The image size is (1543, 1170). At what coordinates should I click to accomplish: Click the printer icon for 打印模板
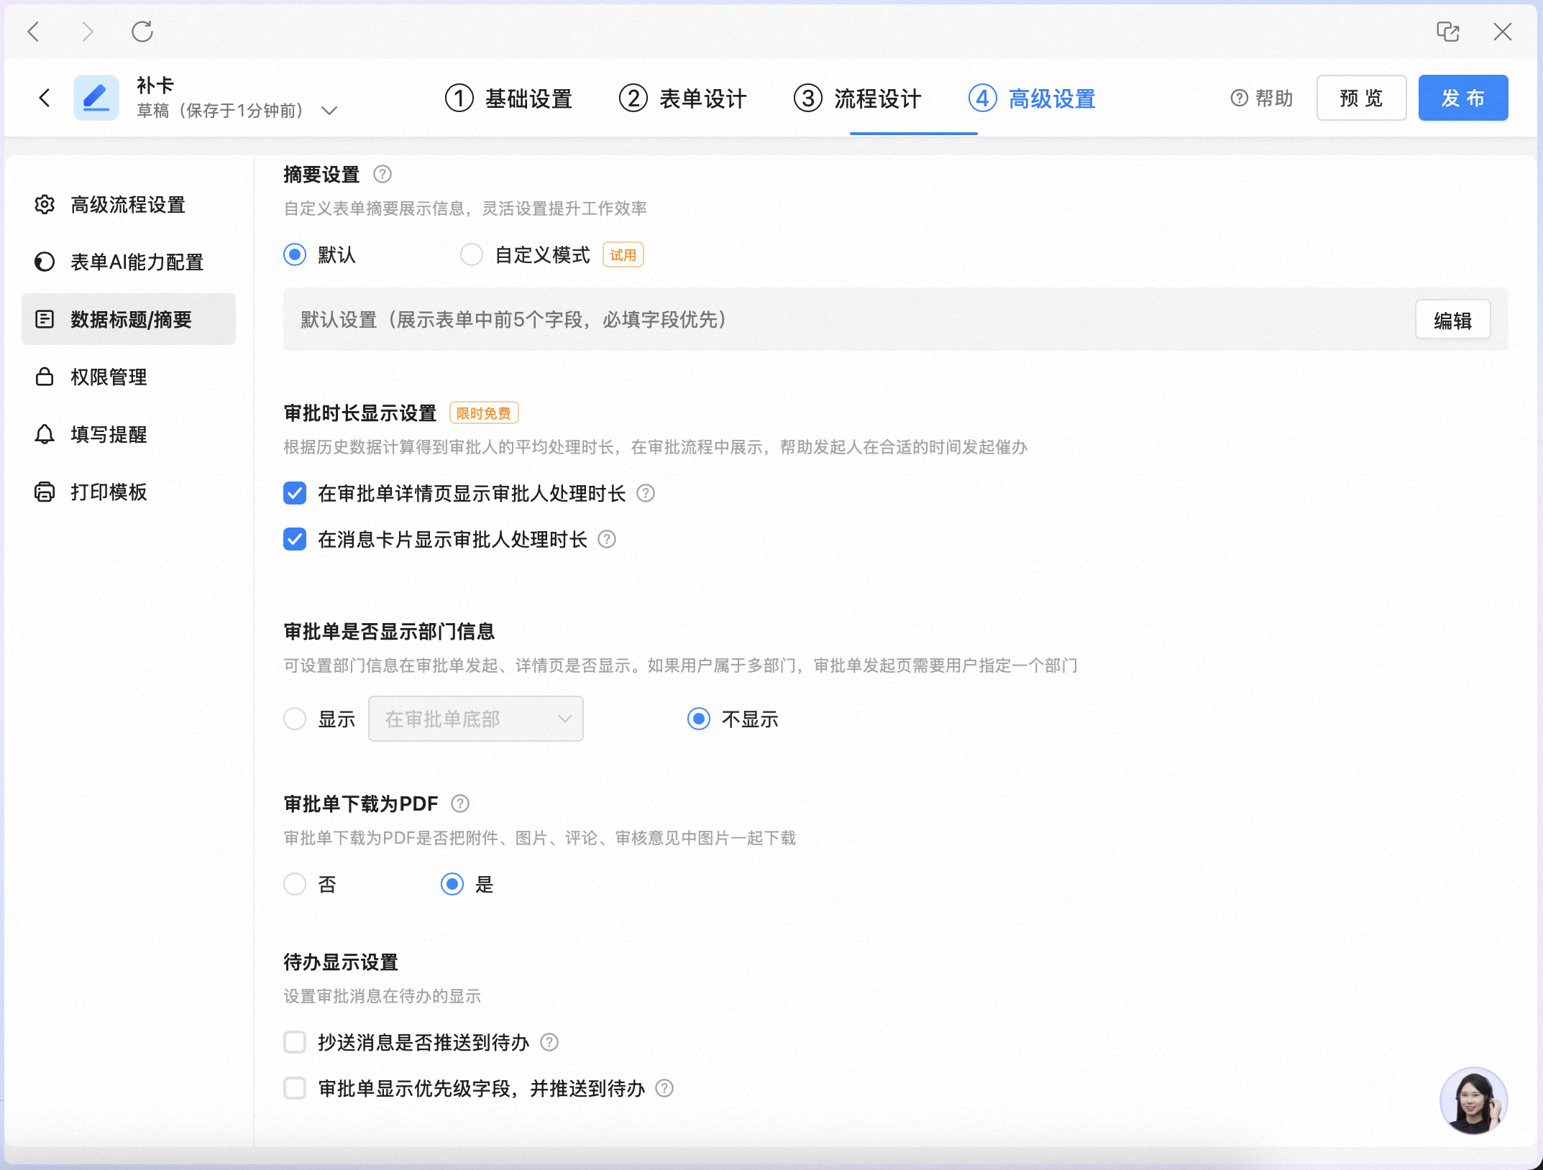coord(45,492)
